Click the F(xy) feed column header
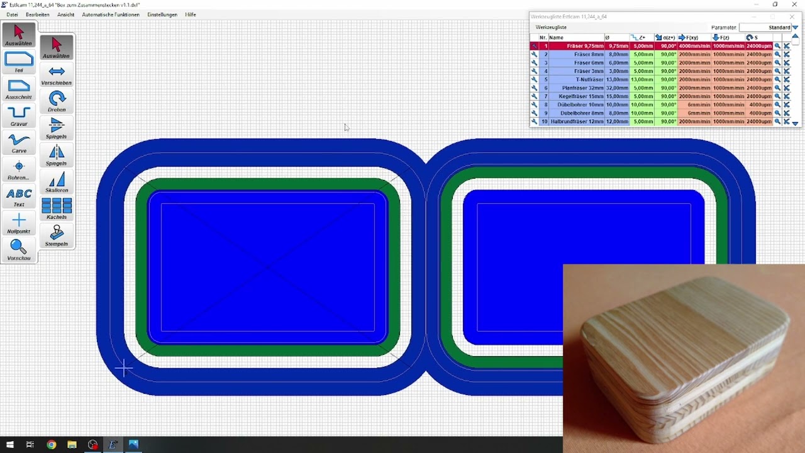This screenshot has height=453, width=805. (694, 38)
